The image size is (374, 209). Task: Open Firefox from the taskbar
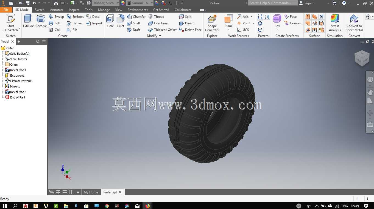pos(147,206)
